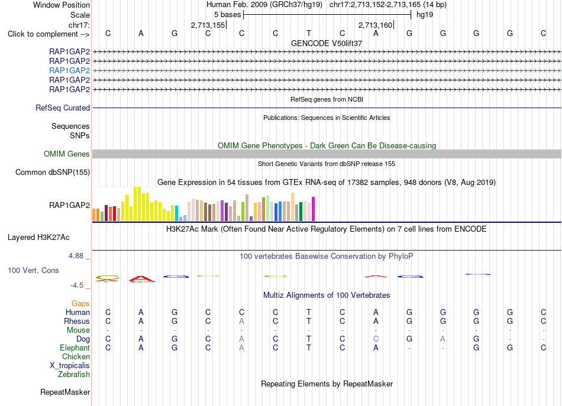Open the Common dbSNP(155) track label

pyautogui.click(x=53, y=172)
